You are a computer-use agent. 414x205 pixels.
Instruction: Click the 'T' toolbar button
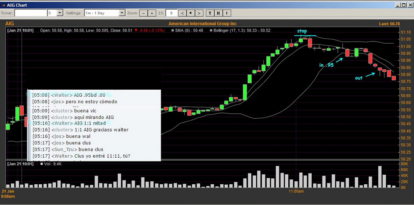pyautogui.click(x=210, y=13)
